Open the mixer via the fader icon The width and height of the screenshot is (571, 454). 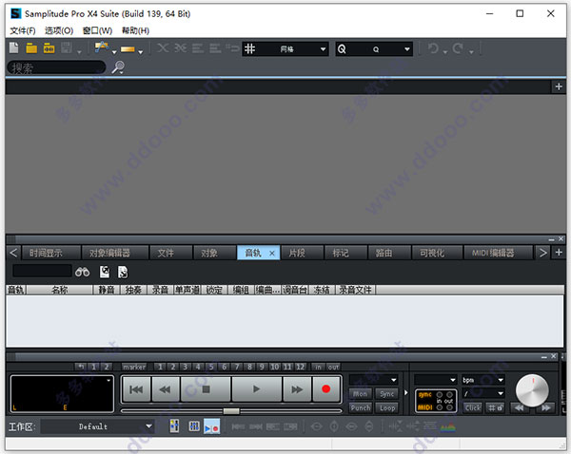174,426
